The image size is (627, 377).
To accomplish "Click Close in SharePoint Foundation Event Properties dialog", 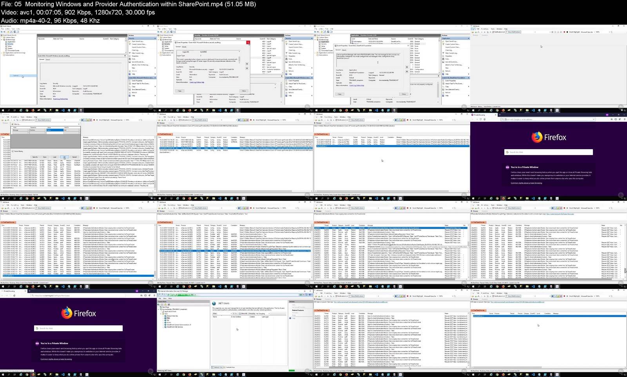I will pyautogui.click(x=404, y=94).
